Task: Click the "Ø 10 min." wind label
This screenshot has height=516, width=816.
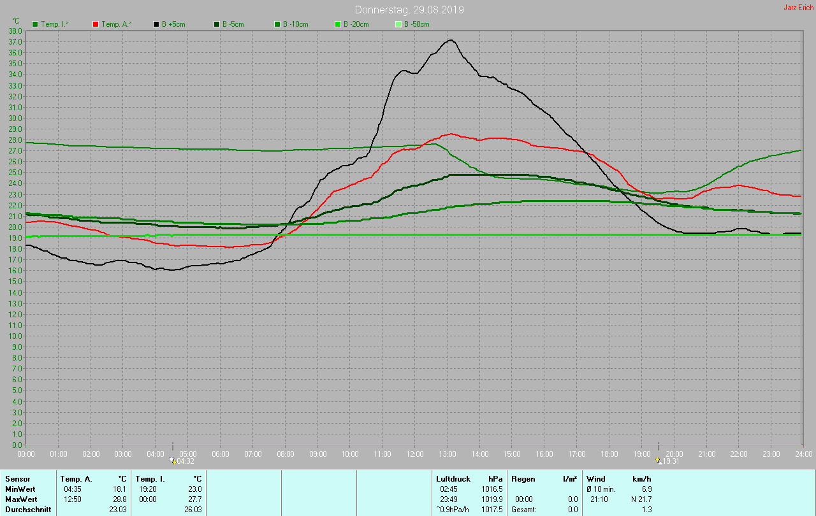Action: tap(601, 489)
